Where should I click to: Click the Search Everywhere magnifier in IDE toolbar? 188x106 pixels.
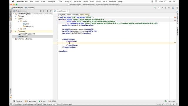177,8
